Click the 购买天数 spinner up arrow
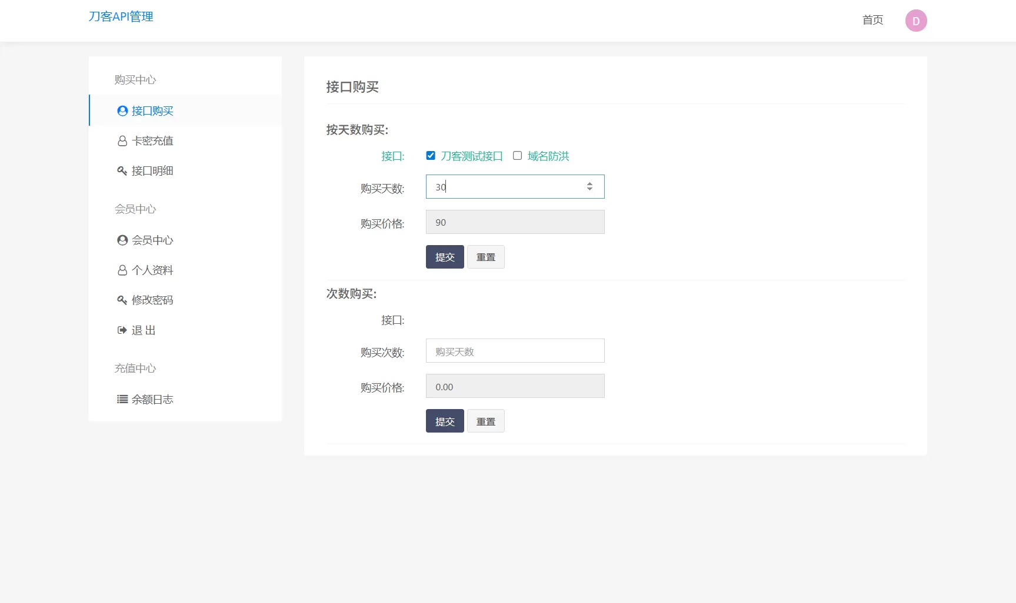 (x=589, y=183)
